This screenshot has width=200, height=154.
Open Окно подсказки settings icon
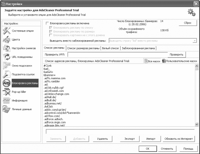(x=7, y=66)
